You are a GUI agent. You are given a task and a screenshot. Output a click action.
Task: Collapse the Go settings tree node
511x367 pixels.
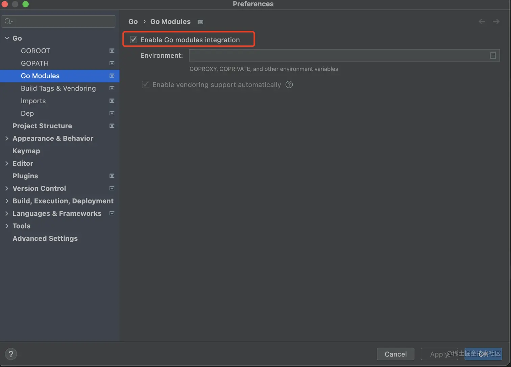click(7, 38)
